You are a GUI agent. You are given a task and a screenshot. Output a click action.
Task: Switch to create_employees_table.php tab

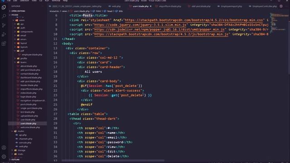75,6
